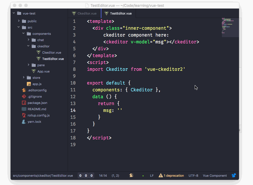This screenshot has height=185, width=253.
Task: Switch to the Ckeditor.vue tab
Action: (85, 13)
